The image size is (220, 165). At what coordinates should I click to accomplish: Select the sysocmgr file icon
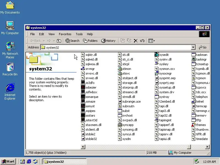(x=156, y=73)
